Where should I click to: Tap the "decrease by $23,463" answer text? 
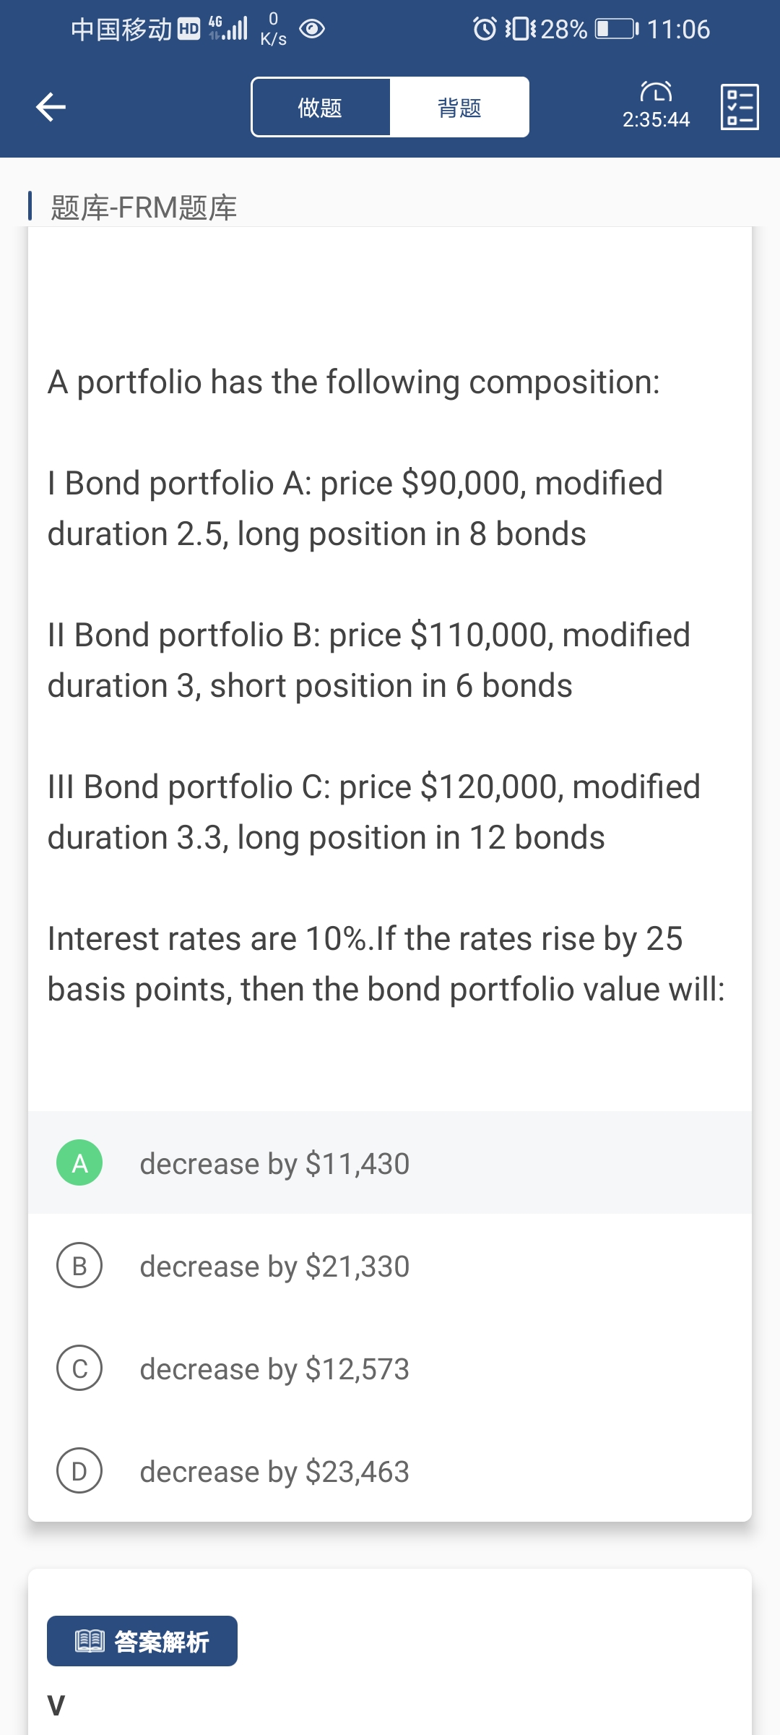click(x=274, y=1472)
